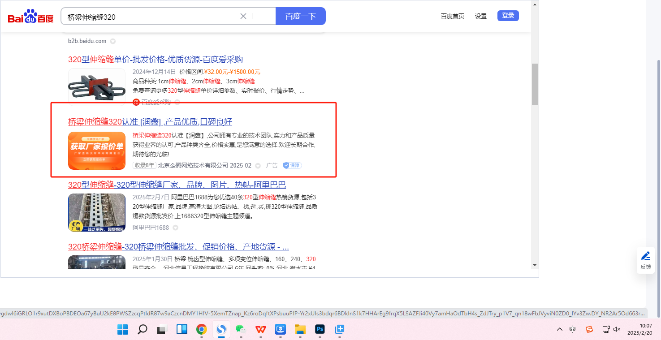Click the Baidu logo
Image resolution: width=661 pixels, height=340 pixels.
coord(30,17)
